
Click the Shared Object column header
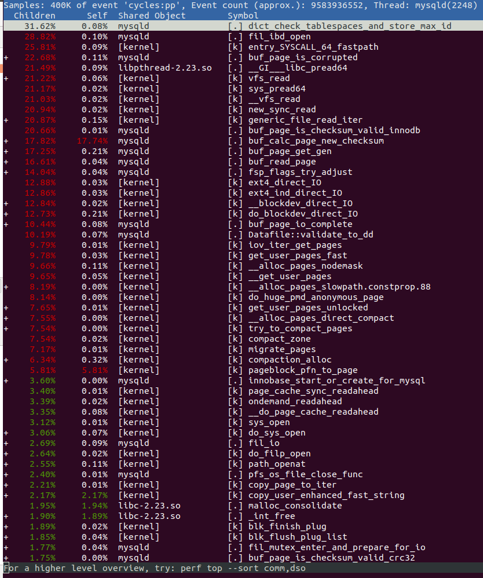(x=152, y=16)
